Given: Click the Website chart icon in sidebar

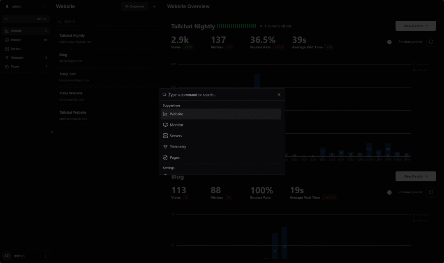Looking at the screenshot, I should [7, 31].
